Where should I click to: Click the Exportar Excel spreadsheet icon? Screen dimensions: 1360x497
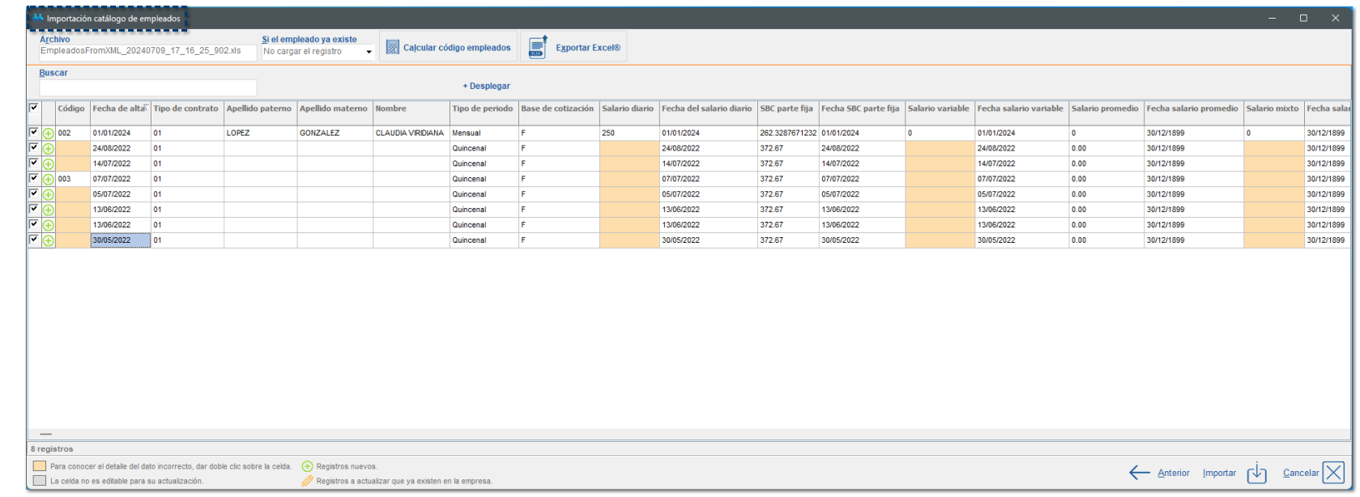pyautogui.click(x=538, y=48)
